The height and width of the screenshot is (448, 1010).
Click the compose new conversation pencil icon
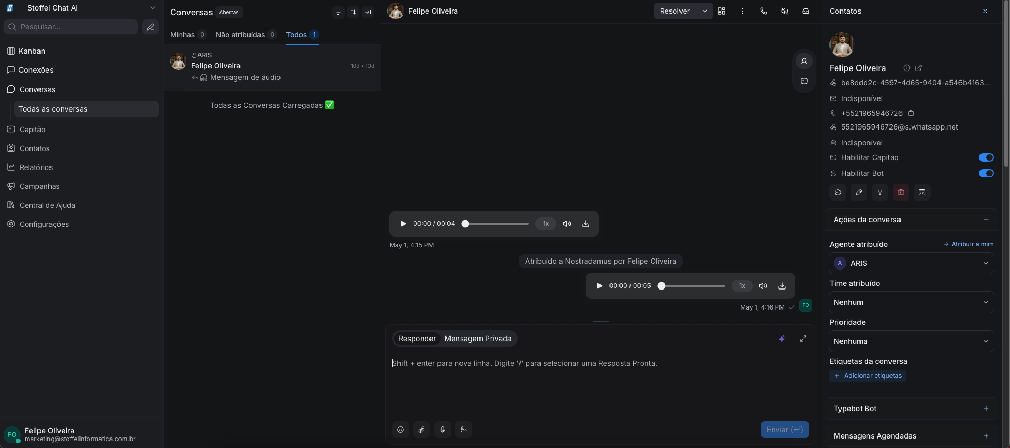coord(151,27)
